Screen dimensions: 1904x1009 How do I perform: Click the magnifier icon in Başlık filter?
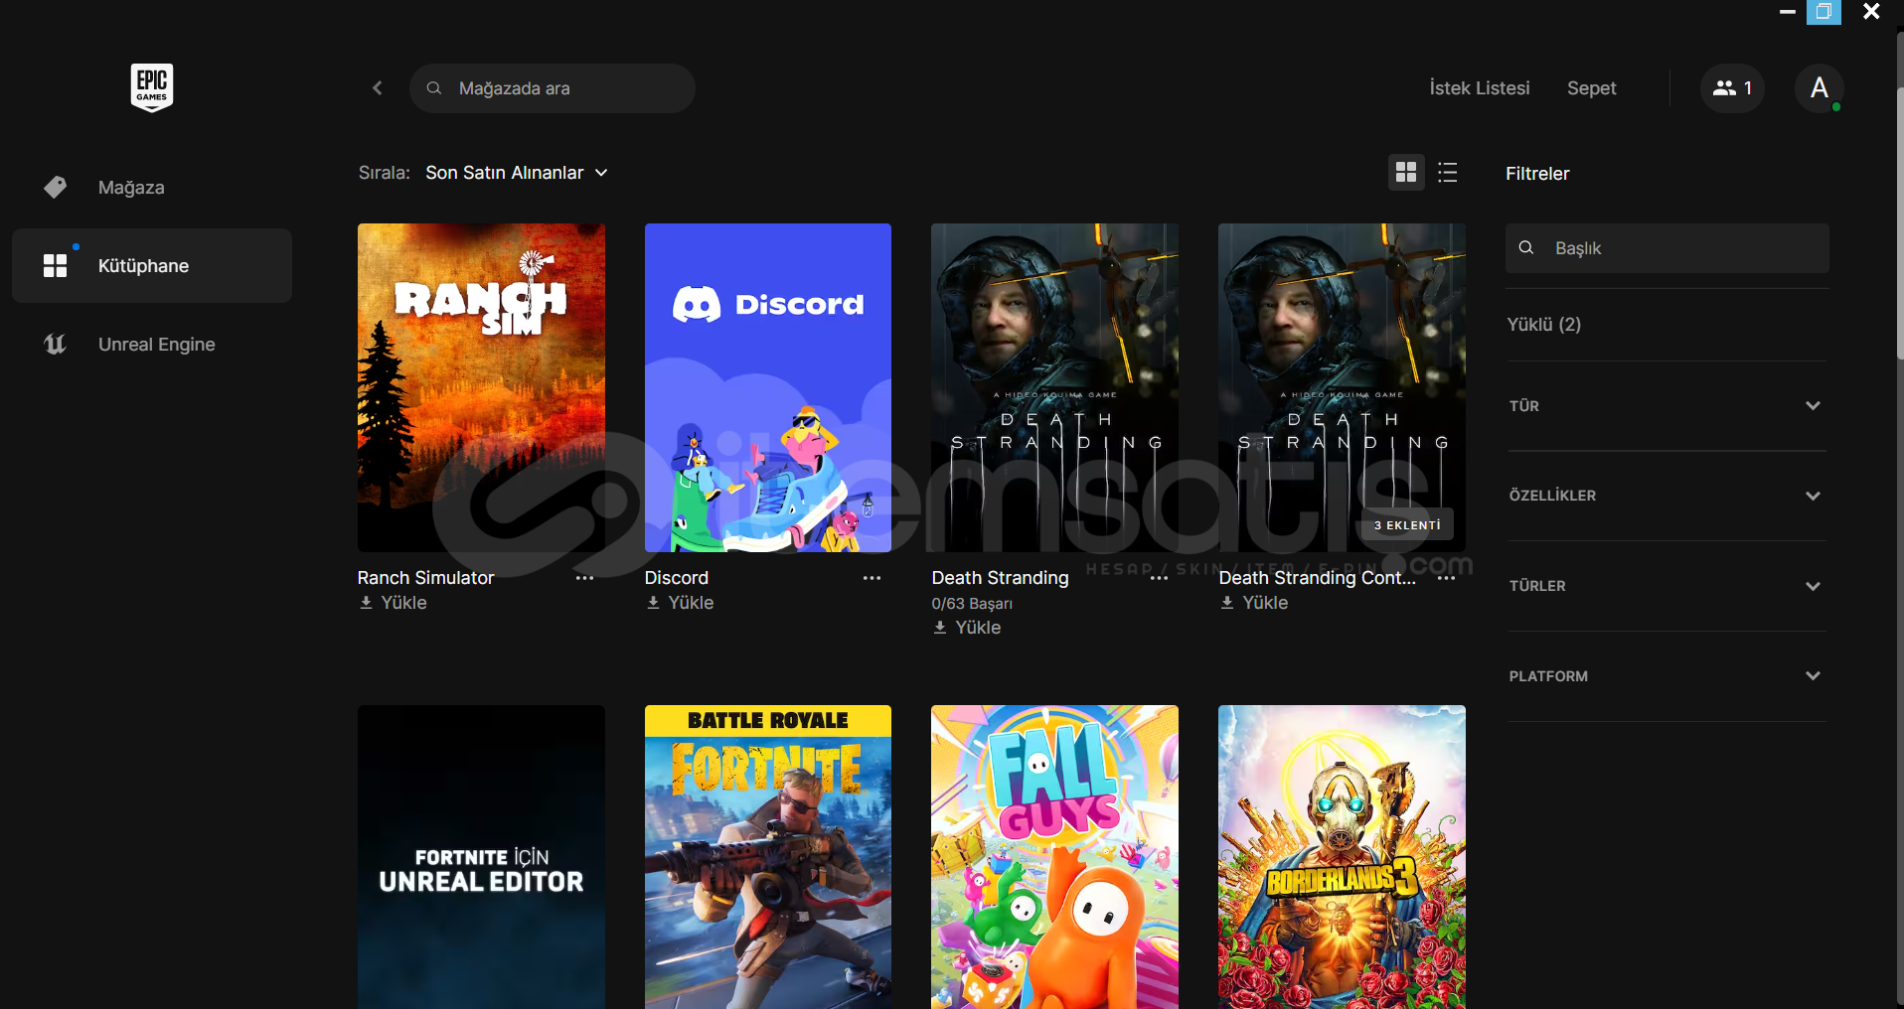point(1526,247)
